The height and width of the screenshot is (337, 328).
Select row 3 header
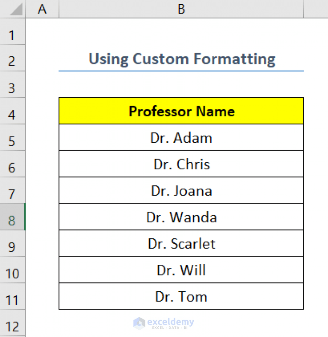coord(12,85)
